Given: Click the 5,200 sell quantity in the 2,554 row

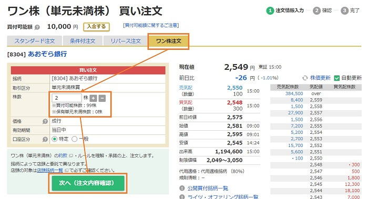Looking at the screenshot, I should click(297, 132).
